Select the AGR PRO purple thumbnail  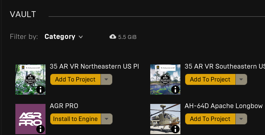(x=30, y=119)
